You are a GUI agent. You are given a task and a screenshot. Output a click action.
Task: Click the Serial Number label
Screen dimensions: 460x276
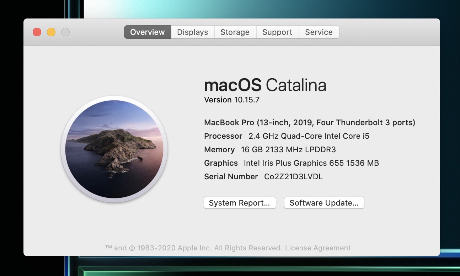pos(231,176)
